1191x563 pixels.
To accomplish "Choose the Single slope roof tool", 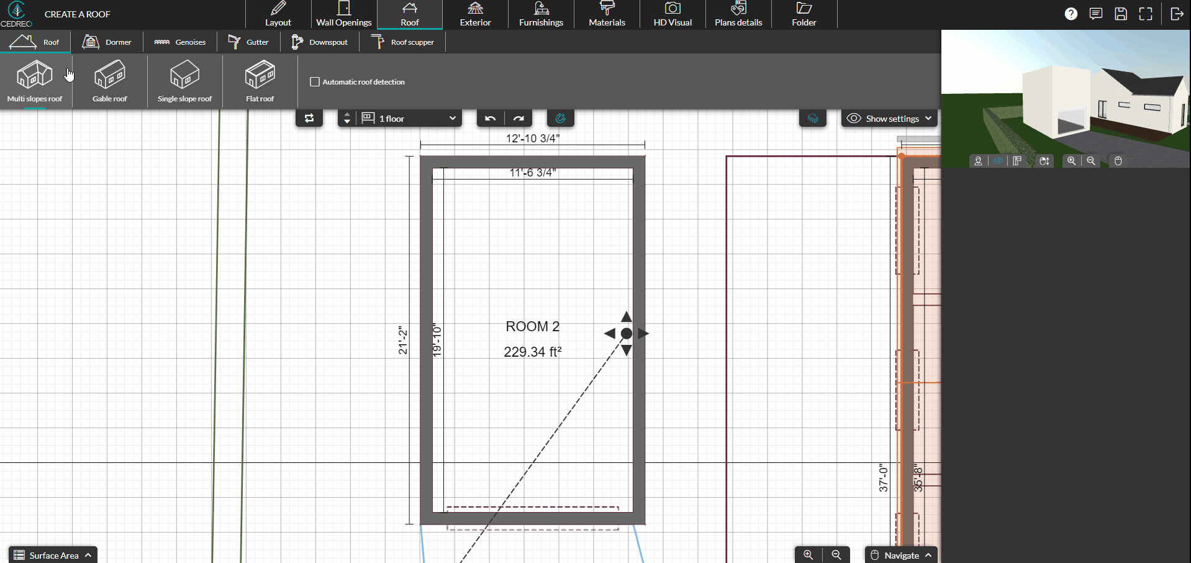I will (184, 81).
